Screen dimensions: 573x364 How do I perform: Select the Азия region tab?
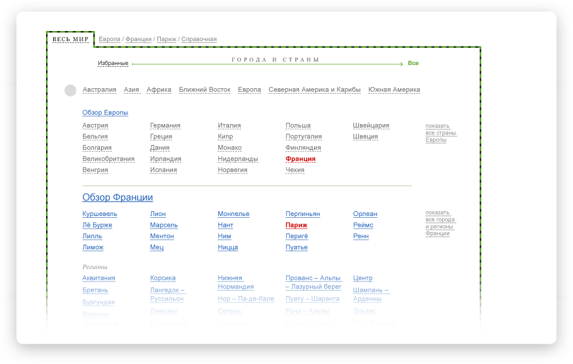click(x=132, y=90)
